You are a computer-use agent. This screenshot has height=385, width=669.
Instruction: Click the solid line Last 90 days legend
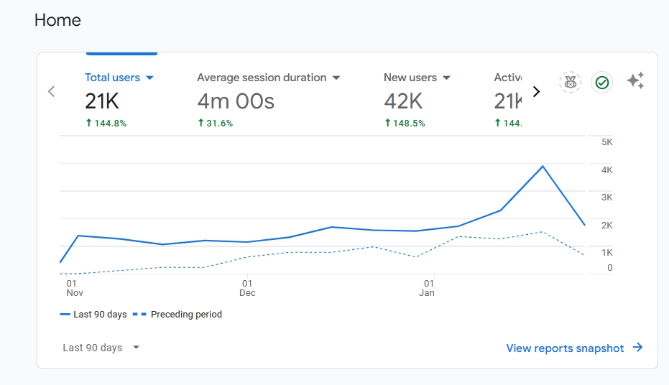click(93, 315)
